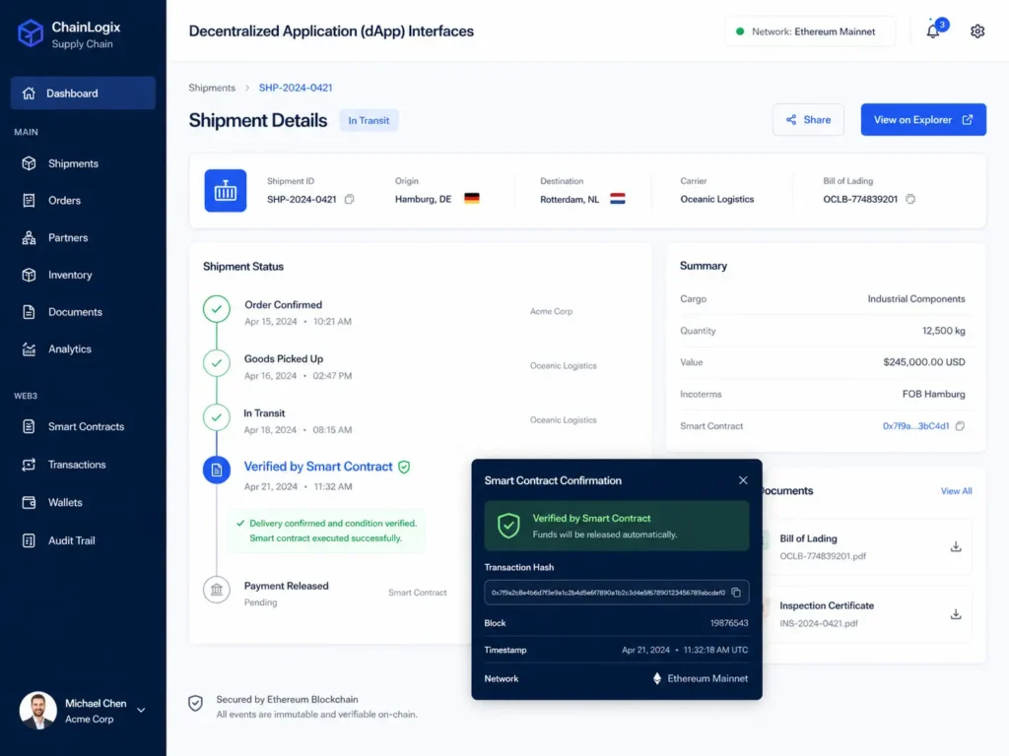This screenshot has width=1009, height=756.
Task: Click the In Transit status badge
Action: (x=369, y=120)
